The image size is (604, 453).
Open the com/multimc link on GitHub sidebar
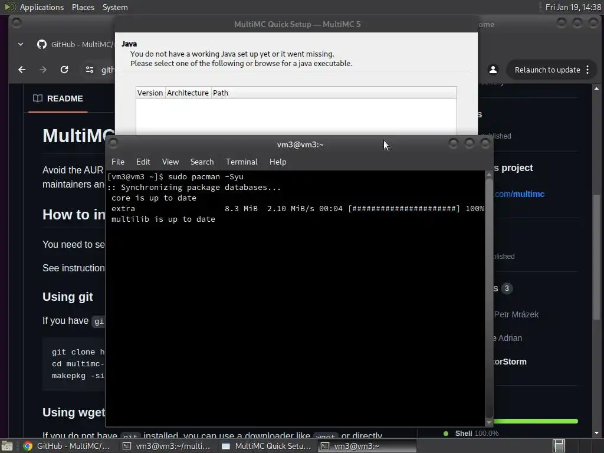point(519,194)
